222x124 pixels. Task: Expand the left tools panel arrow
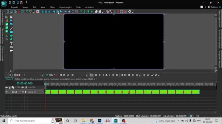coord(11,71)
